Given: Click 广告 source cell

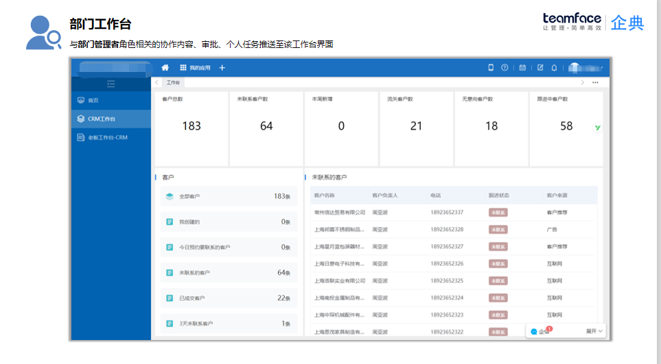Looking at the screenshot, I should tap(552, 230).
